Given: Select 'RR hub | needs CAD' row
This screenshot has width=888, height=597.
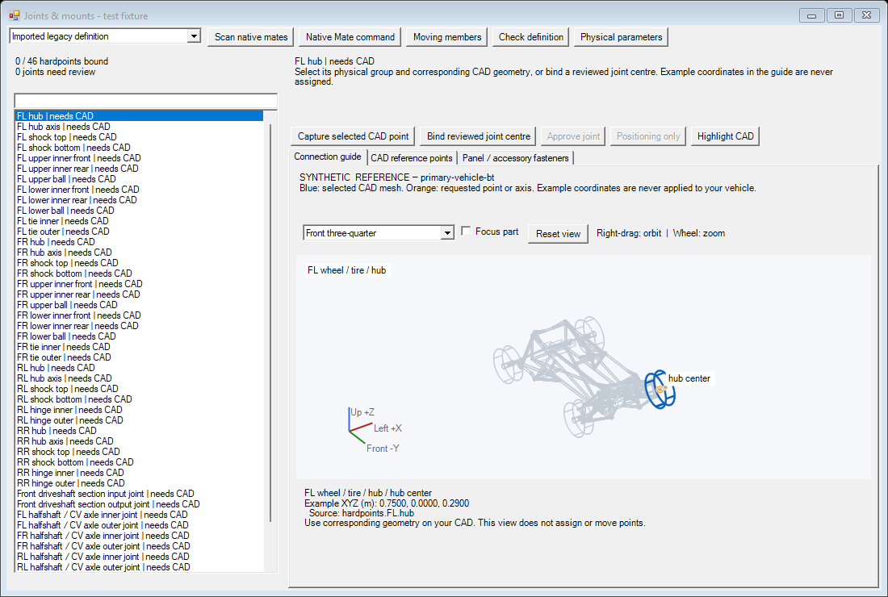Looking at the screenshot, I should (139, 431).
